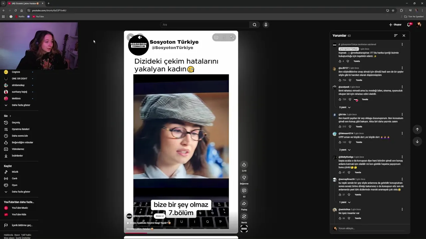The height and width of the screenshot is (239, 426).
Task: Open the sound source thumbnail below Remix
Action: (x=244, y=229)
